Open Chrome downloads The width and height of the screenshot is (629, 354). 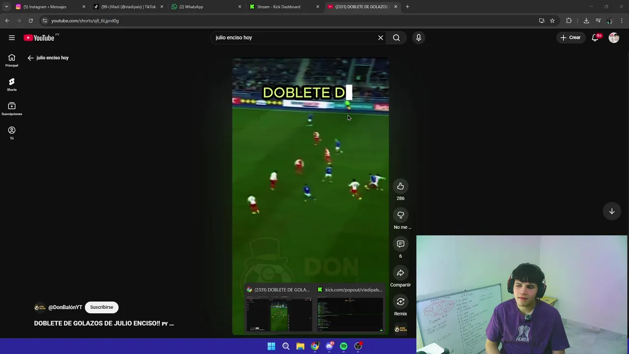pos(586,21)
